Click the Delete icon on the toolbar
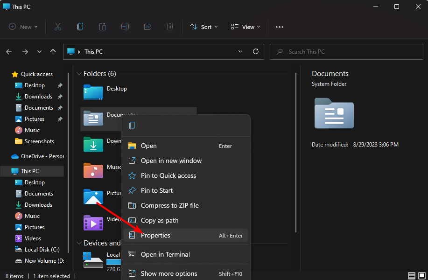This screenshot has height=280, width=428. [x=169, y=27]
